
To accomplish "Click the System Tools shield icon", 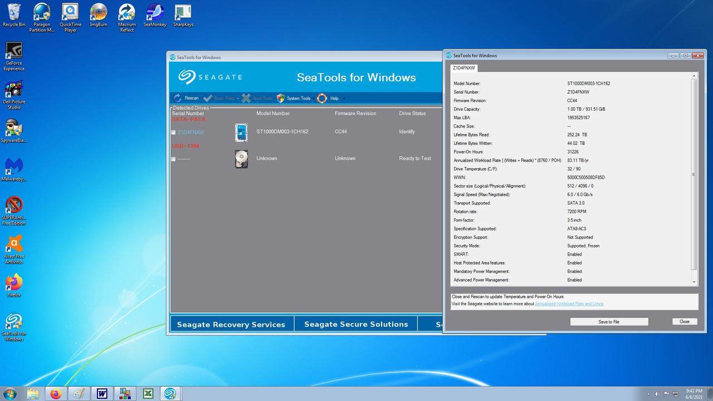I will (281, 98).
